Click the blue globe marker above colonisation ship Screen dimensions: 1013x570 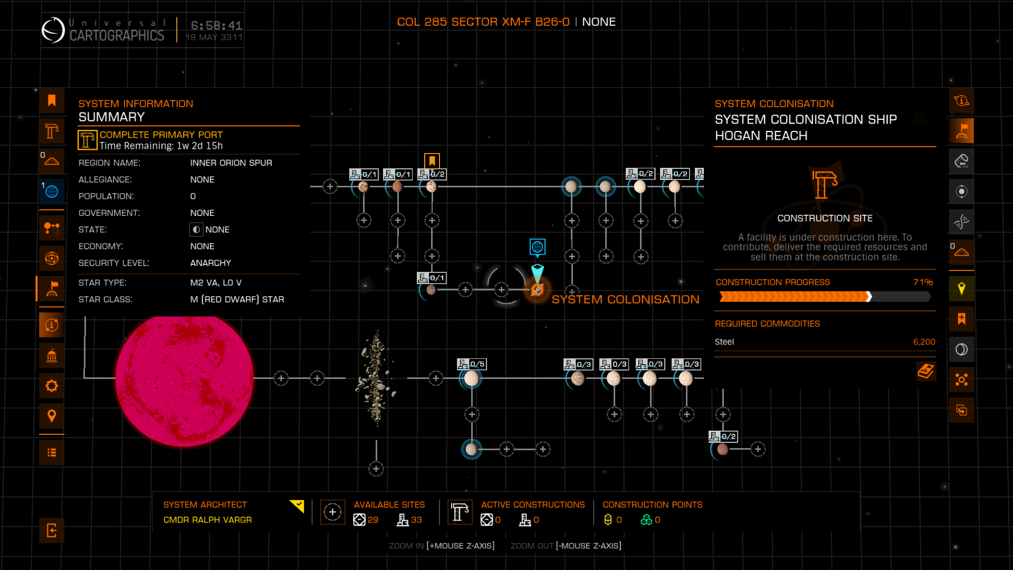click(537, 247)
